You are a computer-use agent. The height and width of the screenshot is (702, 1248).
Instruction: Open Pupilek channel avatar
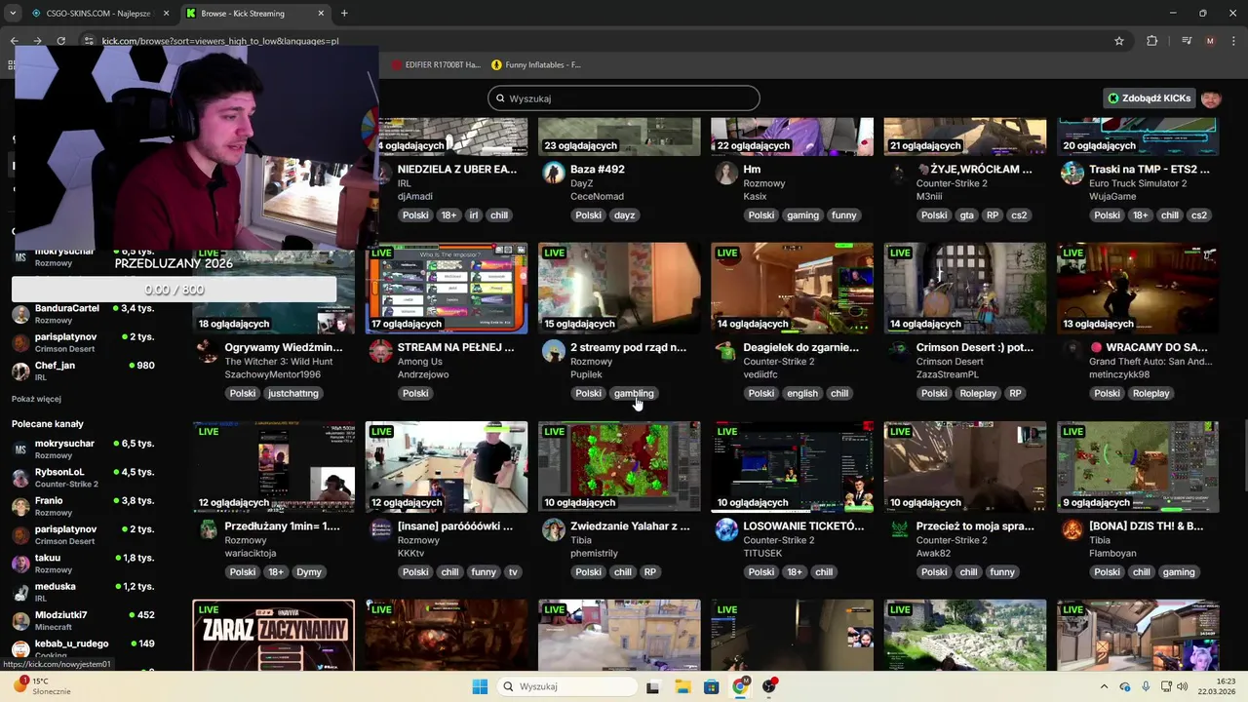(x=554, y=352)
